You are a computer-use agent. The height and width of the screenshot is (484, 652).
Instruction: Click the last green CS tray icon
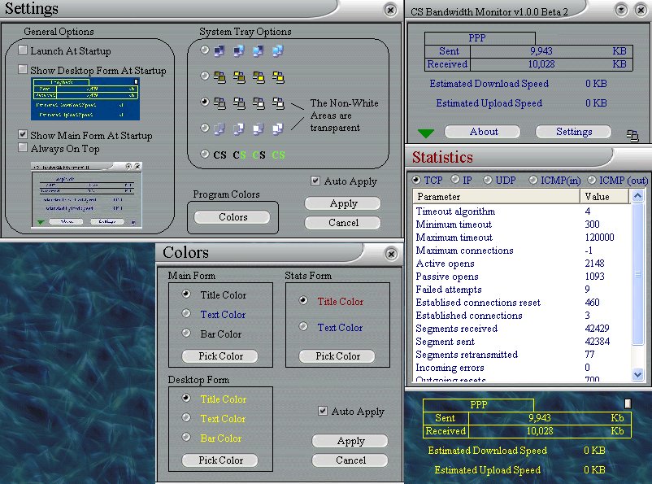pyautogui.click(x=278, y=155)
